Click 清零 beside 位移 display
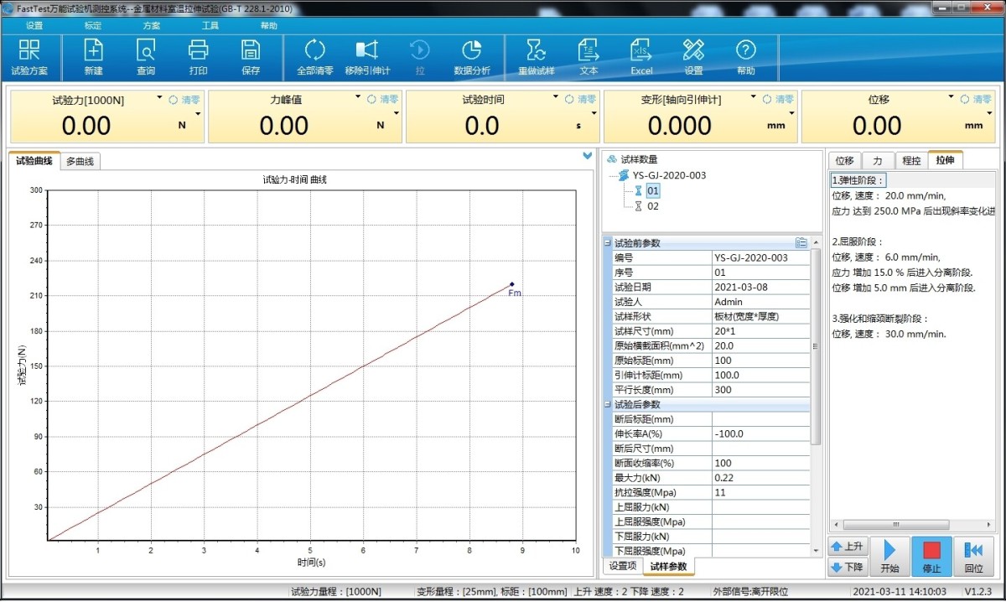1006x602 pixels. pos(977,99)
